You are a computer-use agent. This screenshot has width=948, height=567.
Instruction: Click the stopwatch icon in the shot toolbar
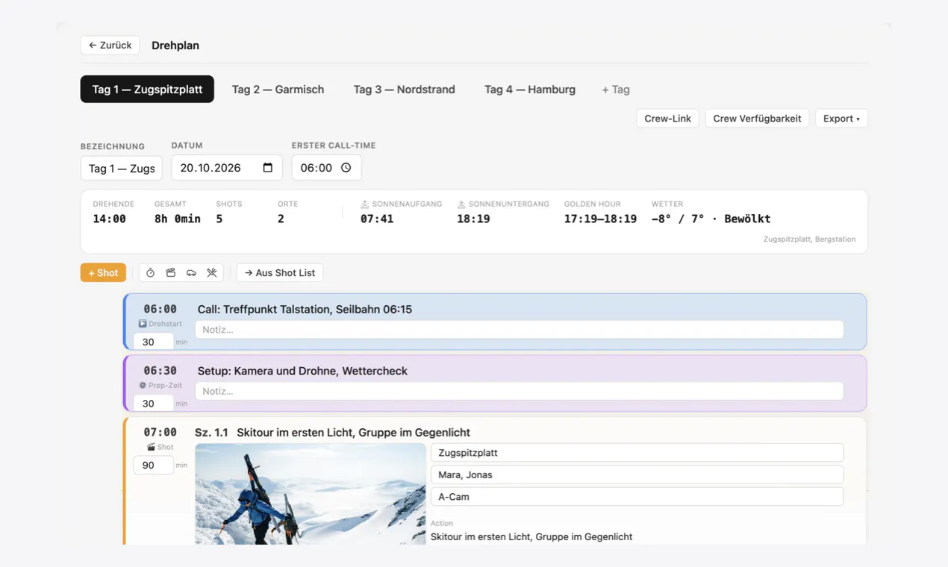150,273
